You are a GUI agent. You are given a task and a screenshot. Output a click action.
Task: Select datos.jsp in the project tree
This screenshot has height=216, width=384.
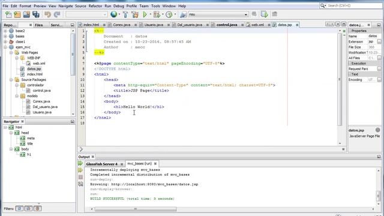34,69
